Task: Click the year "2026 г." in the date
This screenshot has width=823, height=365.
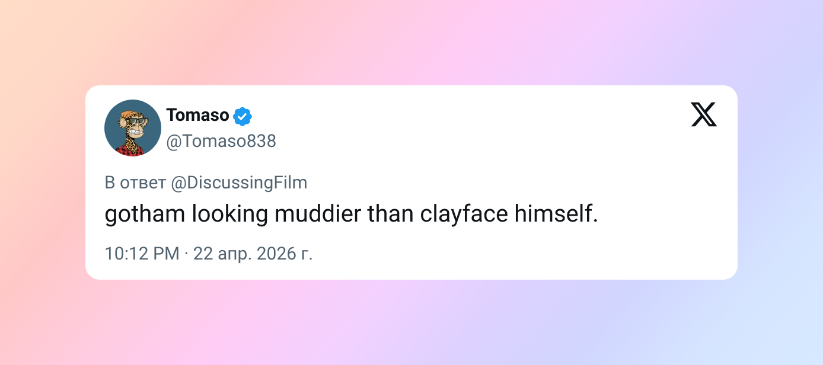Action: click(x=291, y=254)
